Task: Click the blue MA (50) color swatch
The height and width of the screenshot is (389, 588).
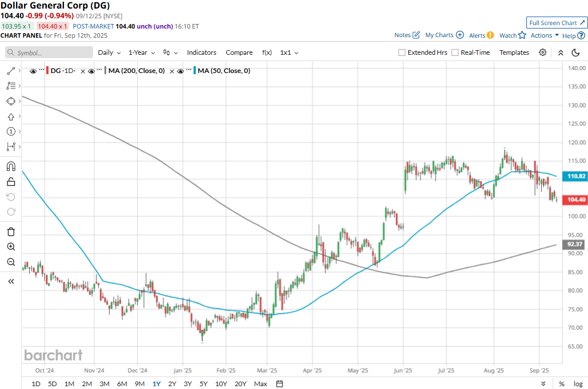Action: tap(195, 71)
